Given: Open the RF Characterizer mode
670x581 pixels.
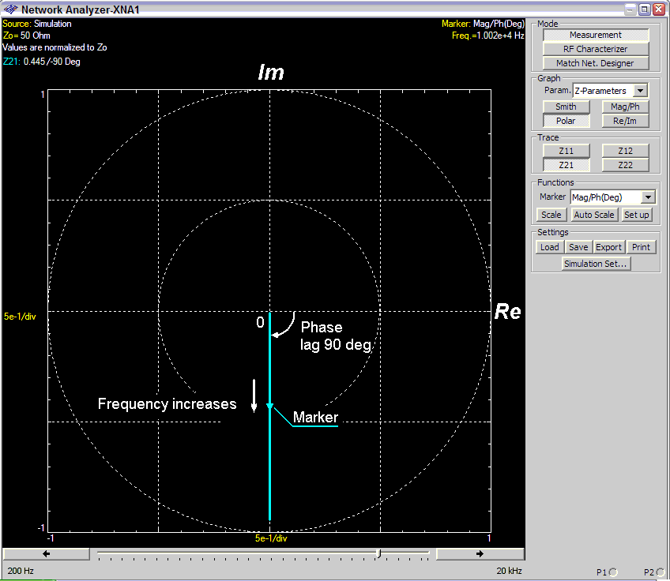Looking at the screenshot, I should (595, 49).
